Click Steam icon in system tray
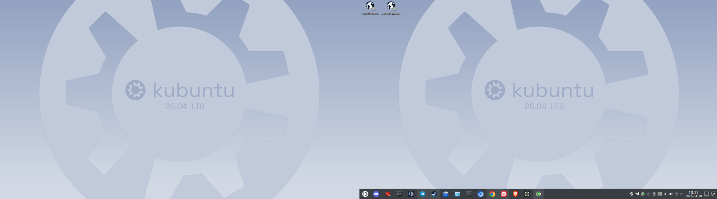 tap(631, 194)
